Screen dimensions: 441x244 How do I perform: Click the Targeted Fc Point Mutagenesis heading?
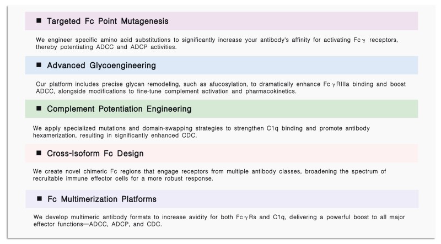point(107,21)
